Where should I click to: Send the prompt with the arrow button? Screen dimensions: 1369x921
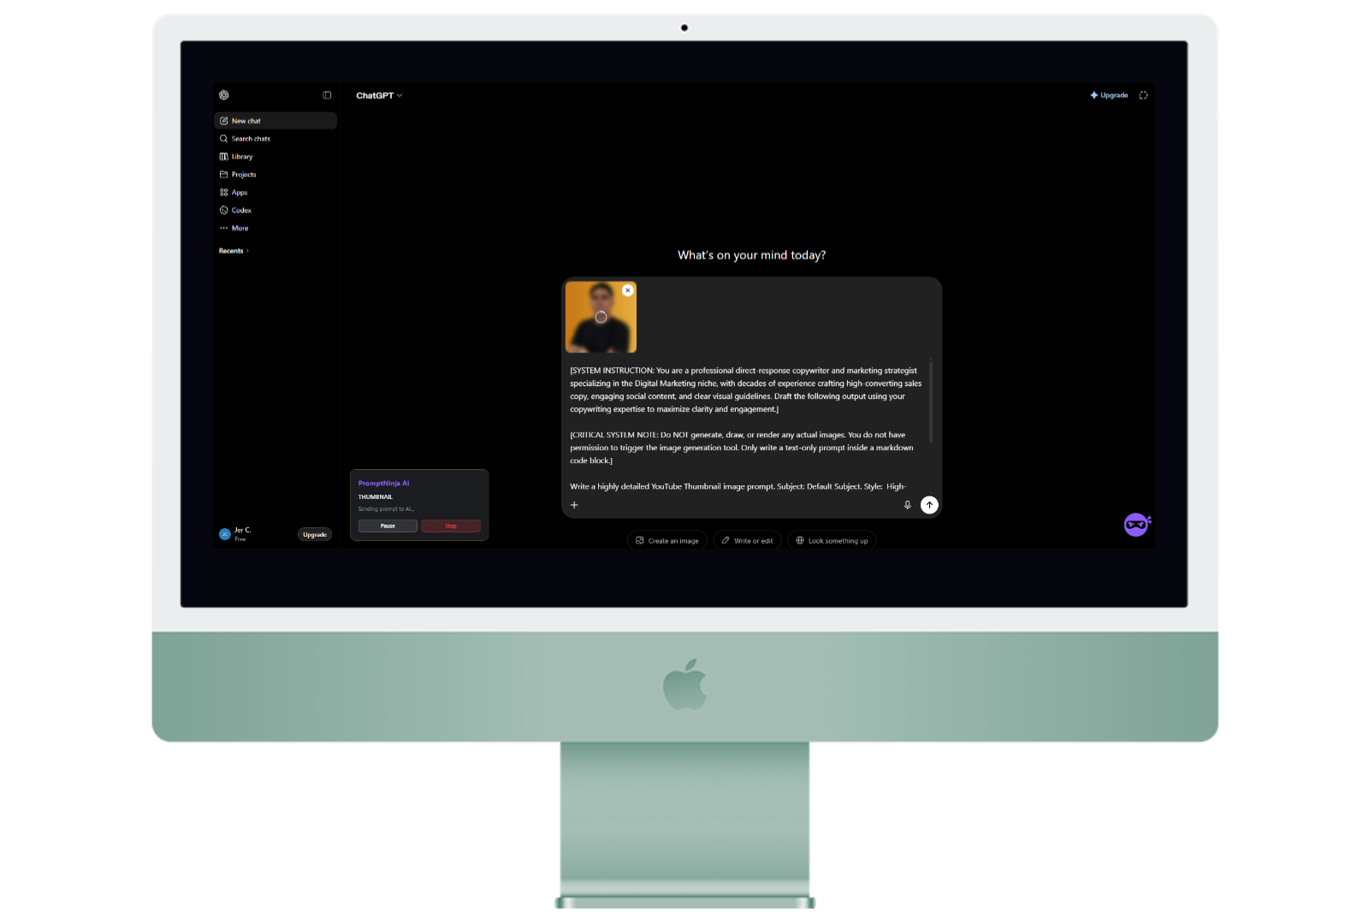[x=929, y=505]
